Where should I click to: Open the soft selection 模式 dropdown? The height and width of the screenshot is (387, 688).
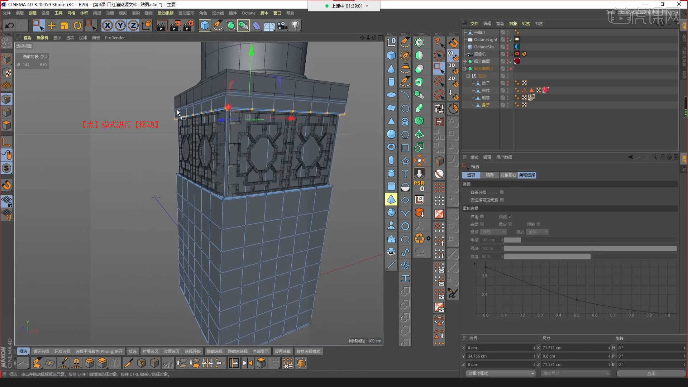click(x=538, y=232)
